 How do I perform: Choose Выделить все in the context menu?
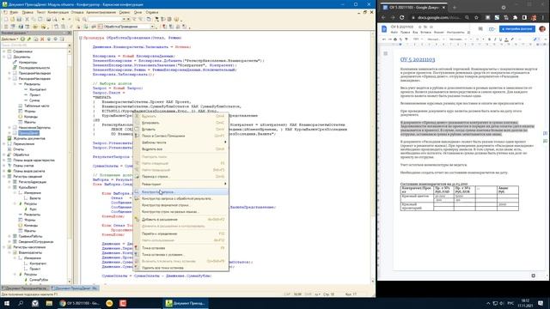pos(181,148)
